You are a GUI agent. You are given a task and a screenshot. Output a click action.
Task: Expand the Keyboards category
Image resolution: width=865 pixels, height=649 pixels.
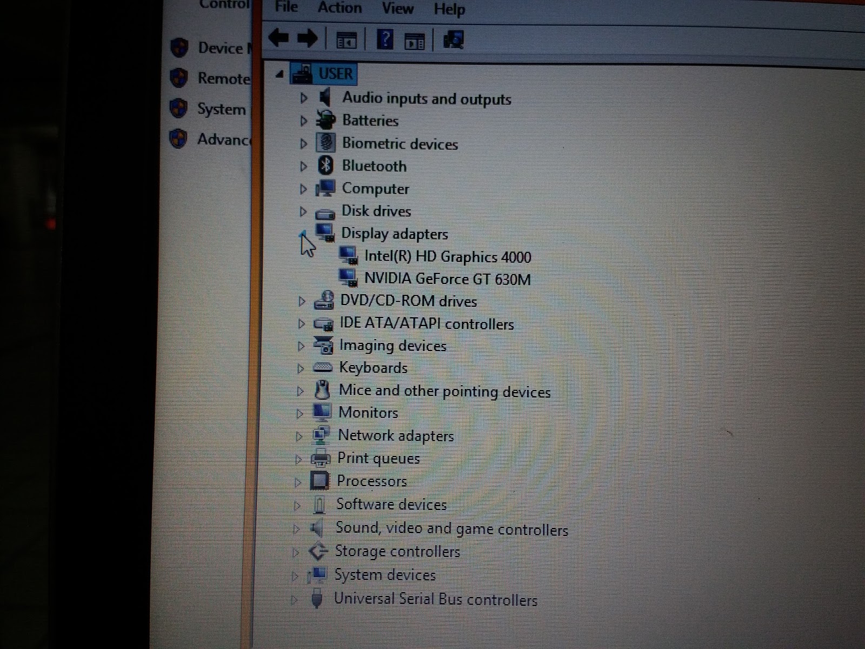tap(301, 369)
